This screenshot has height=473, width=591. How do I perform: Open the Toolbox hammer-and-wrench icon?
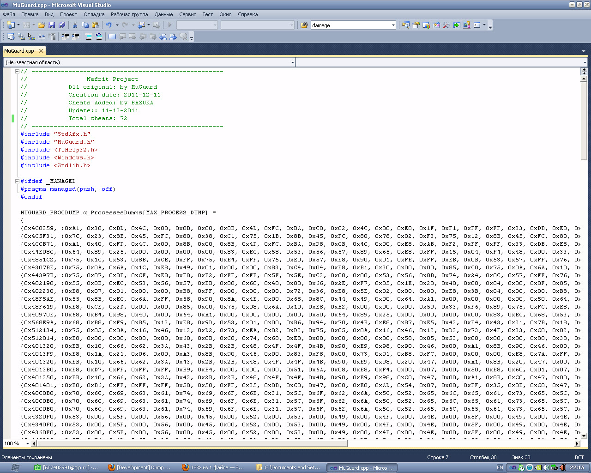(446, 25)
